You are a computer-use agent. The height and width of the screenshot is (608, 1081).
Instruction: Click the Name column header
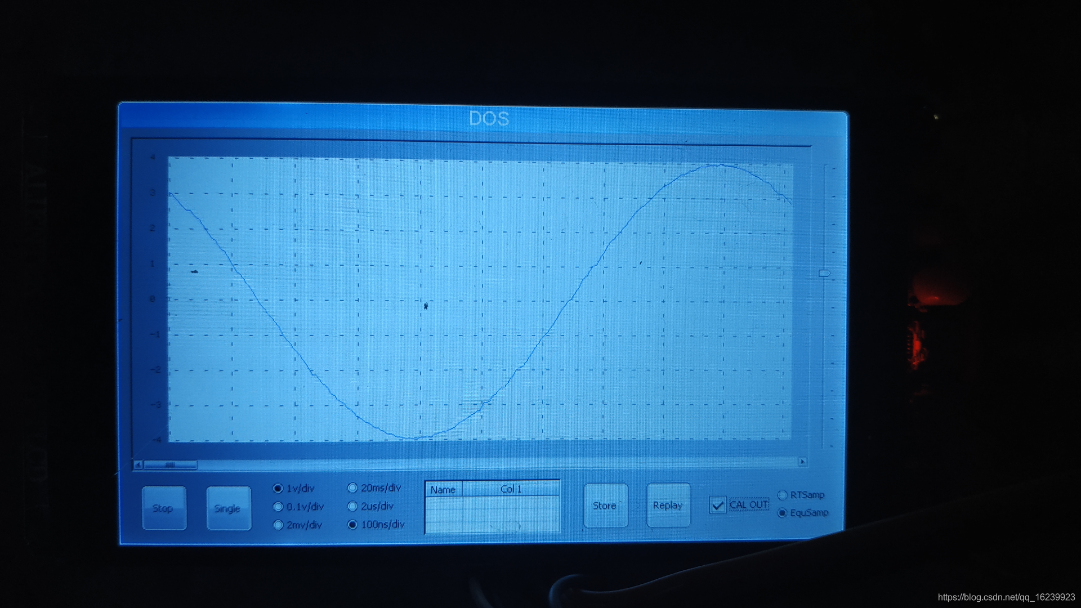coord(443,489)
